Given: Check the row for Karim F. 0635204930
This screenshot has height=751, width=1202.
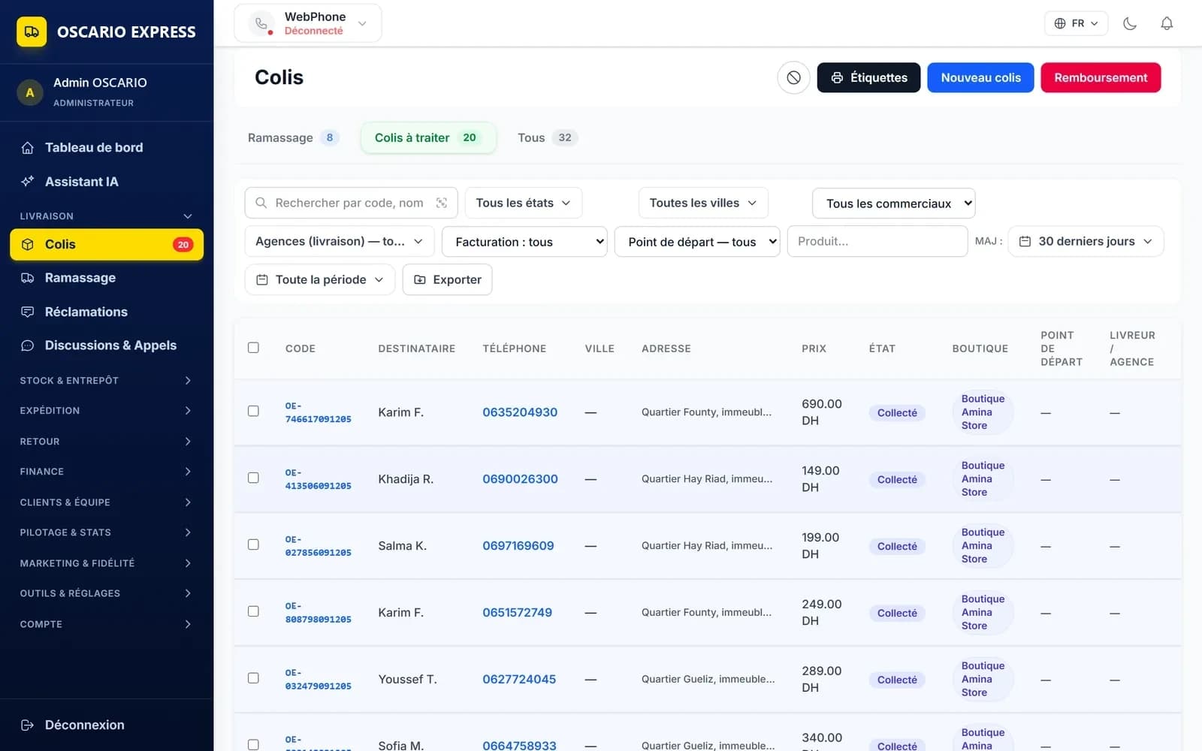Looking at the screenshot, I should click(253, 411).
